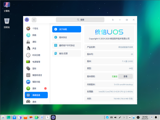Click the 查看 view authorization button
Viewport: 160px width, 120px height.
(125, 76)
